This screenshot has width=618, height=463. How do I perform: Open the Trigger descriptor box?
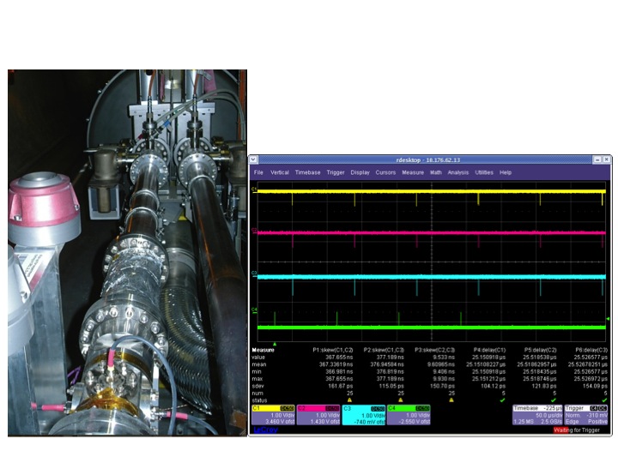click(586, 415)
